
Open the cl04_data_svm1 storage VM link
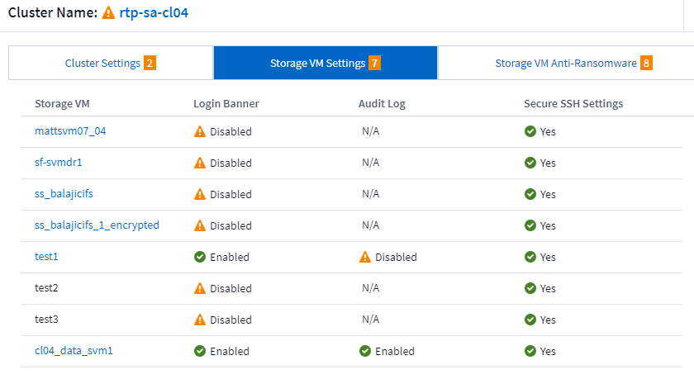click(74, 351)
